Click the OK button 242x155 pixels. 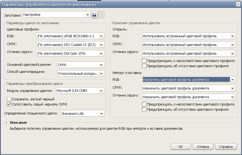point(181,147)
